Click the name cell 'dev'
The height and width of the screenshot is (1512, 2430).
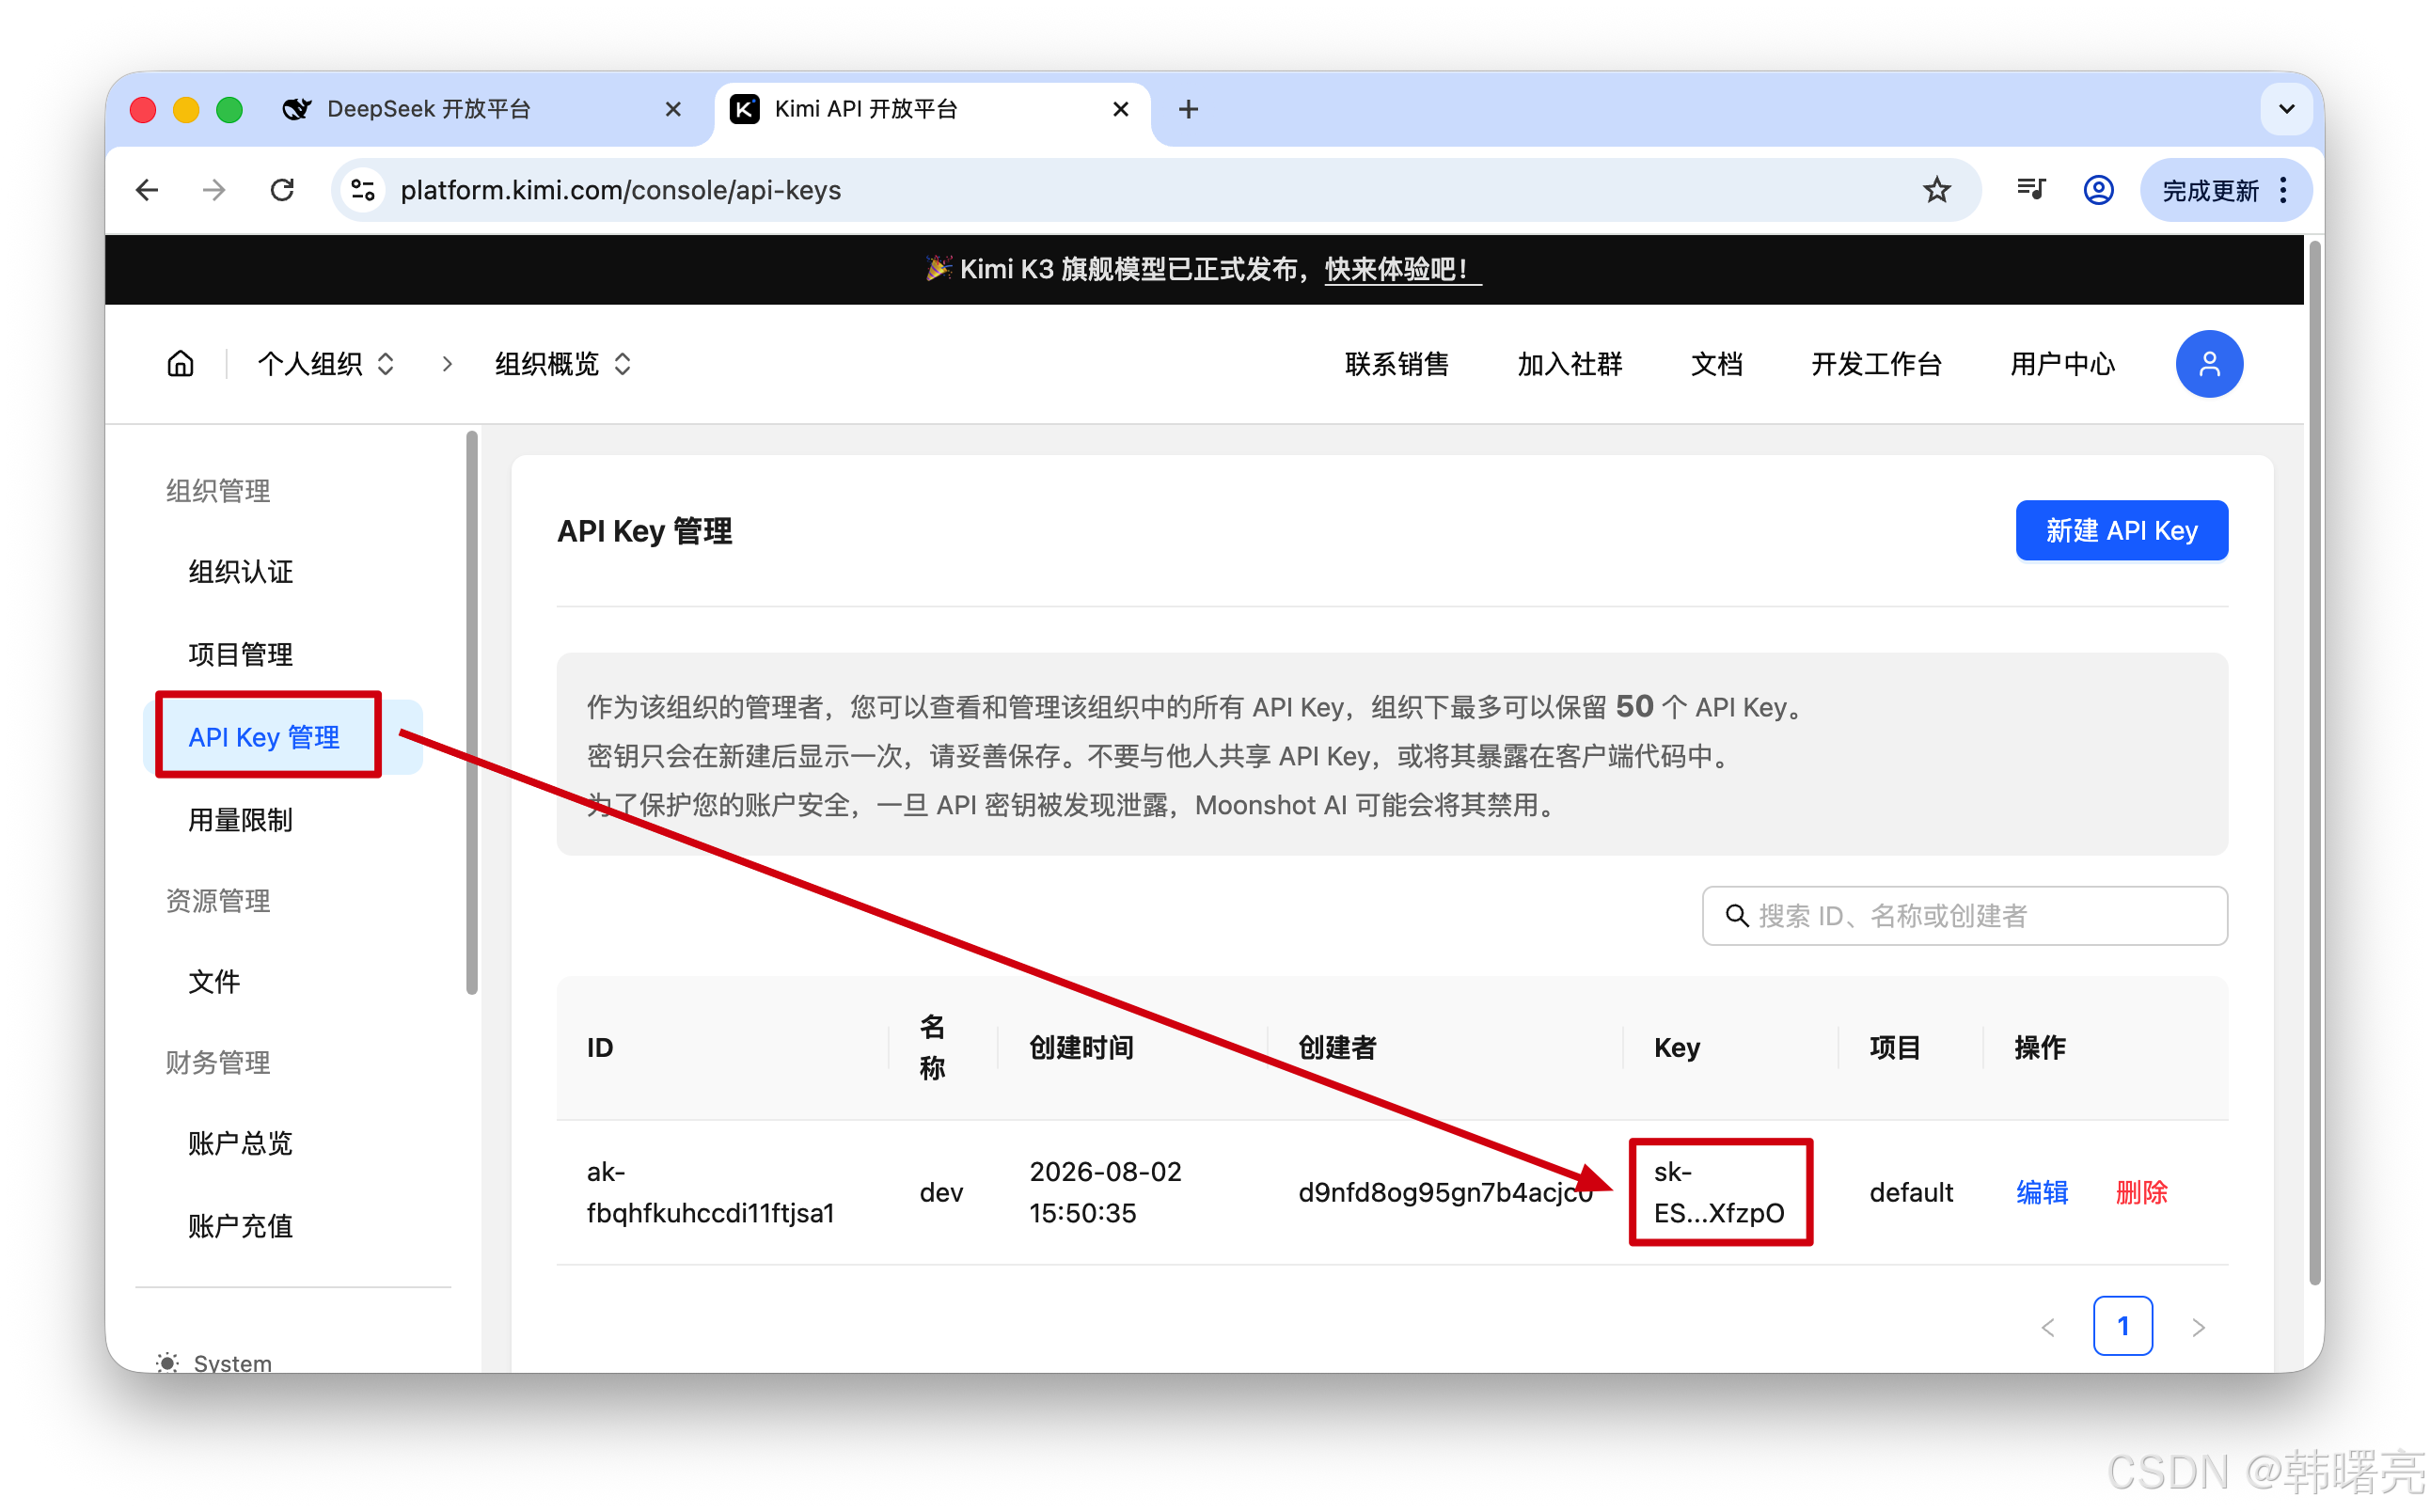(x=941, y=1192)
